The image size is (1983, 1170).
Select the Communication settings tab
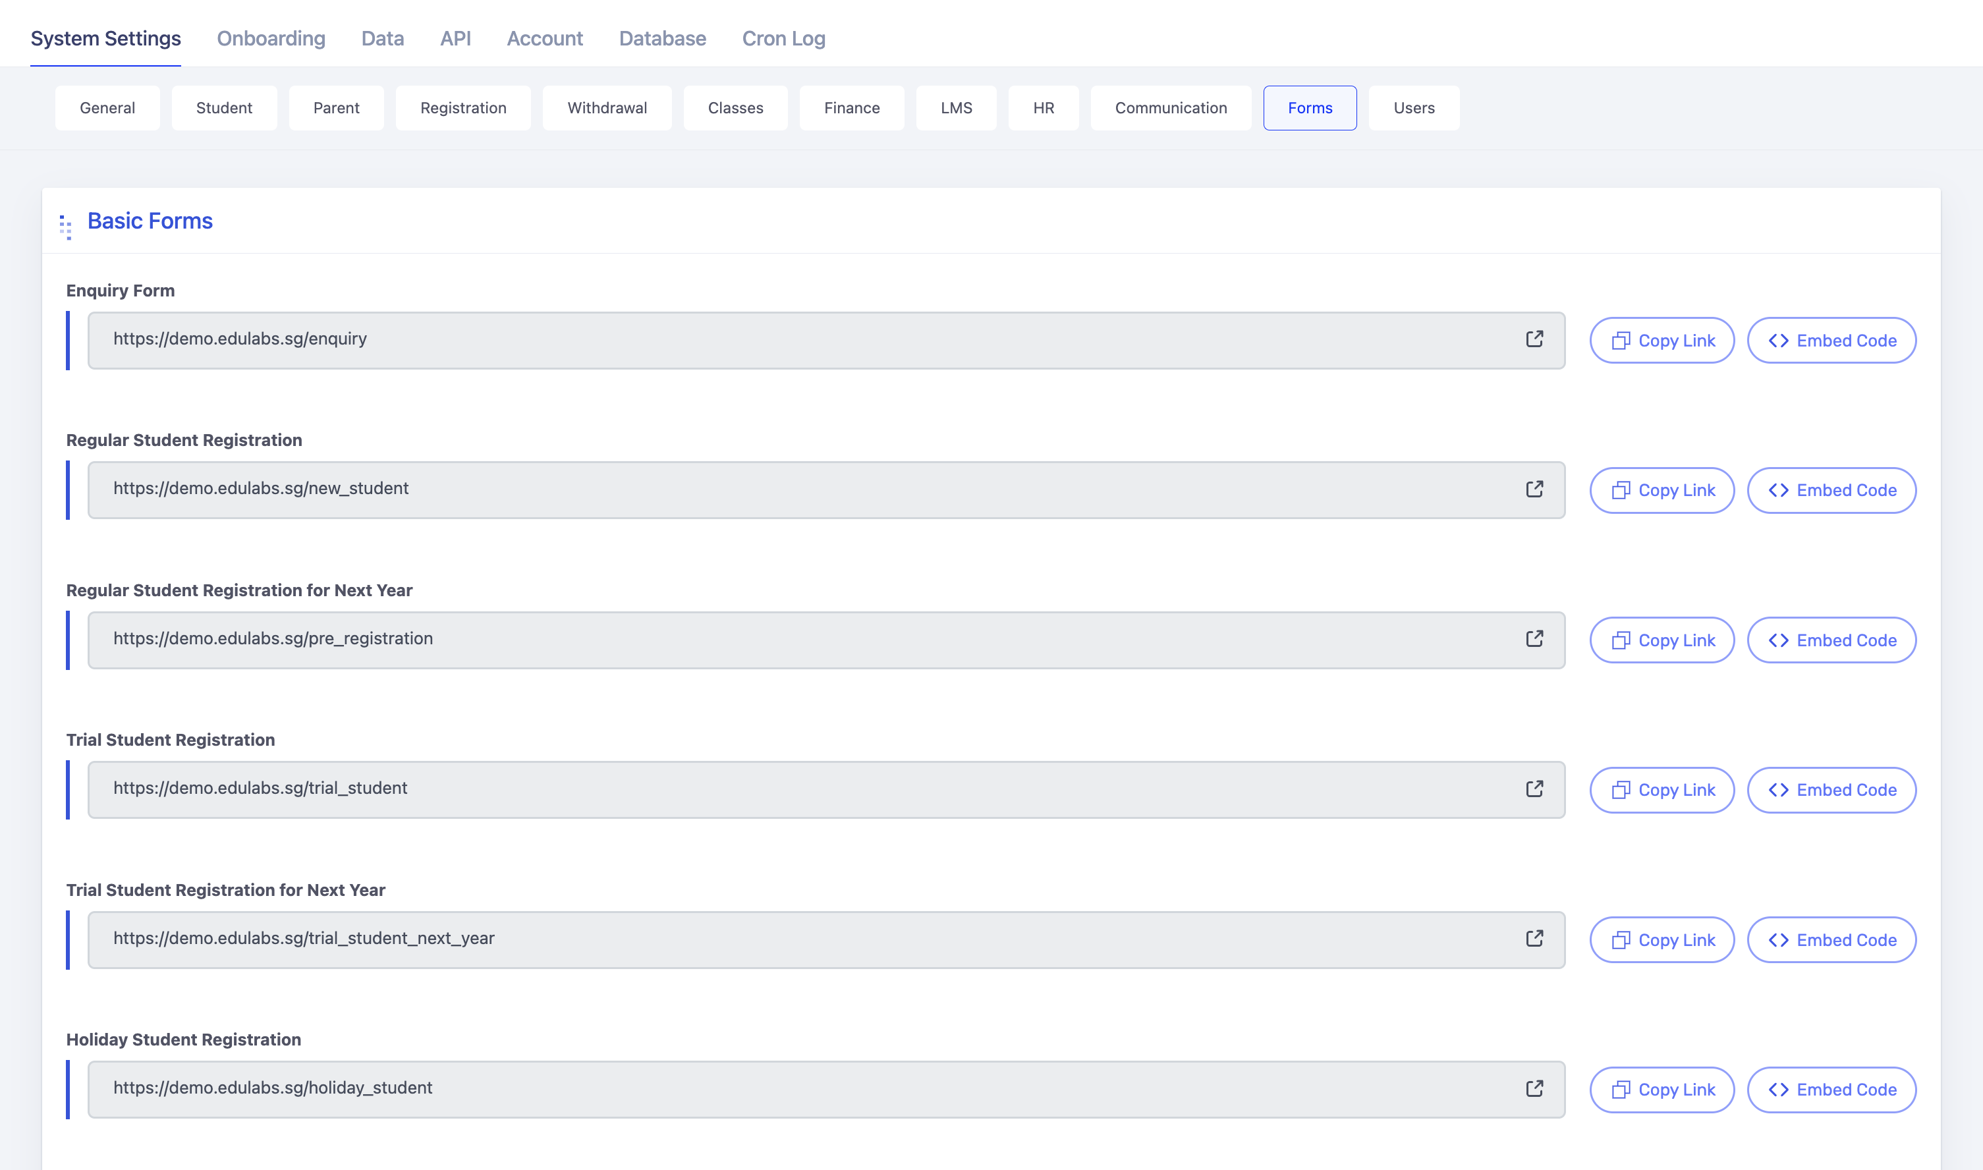click(x=1170, y=108)
